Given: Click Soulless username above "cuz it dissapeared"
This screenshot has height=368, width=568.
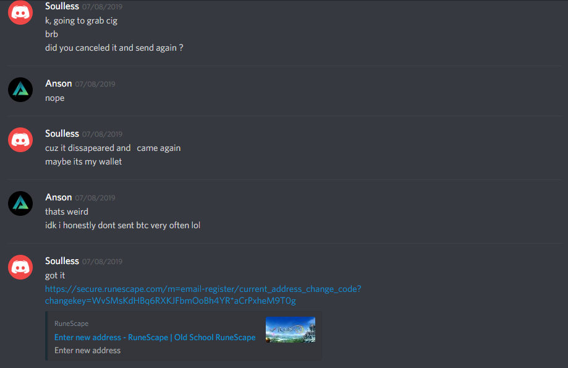Looking at the screenshot, I should coord(62,134).
